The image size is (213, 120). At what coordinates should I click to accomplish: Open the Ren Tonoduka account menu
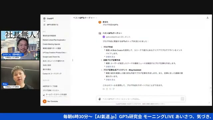pos(53,101)
